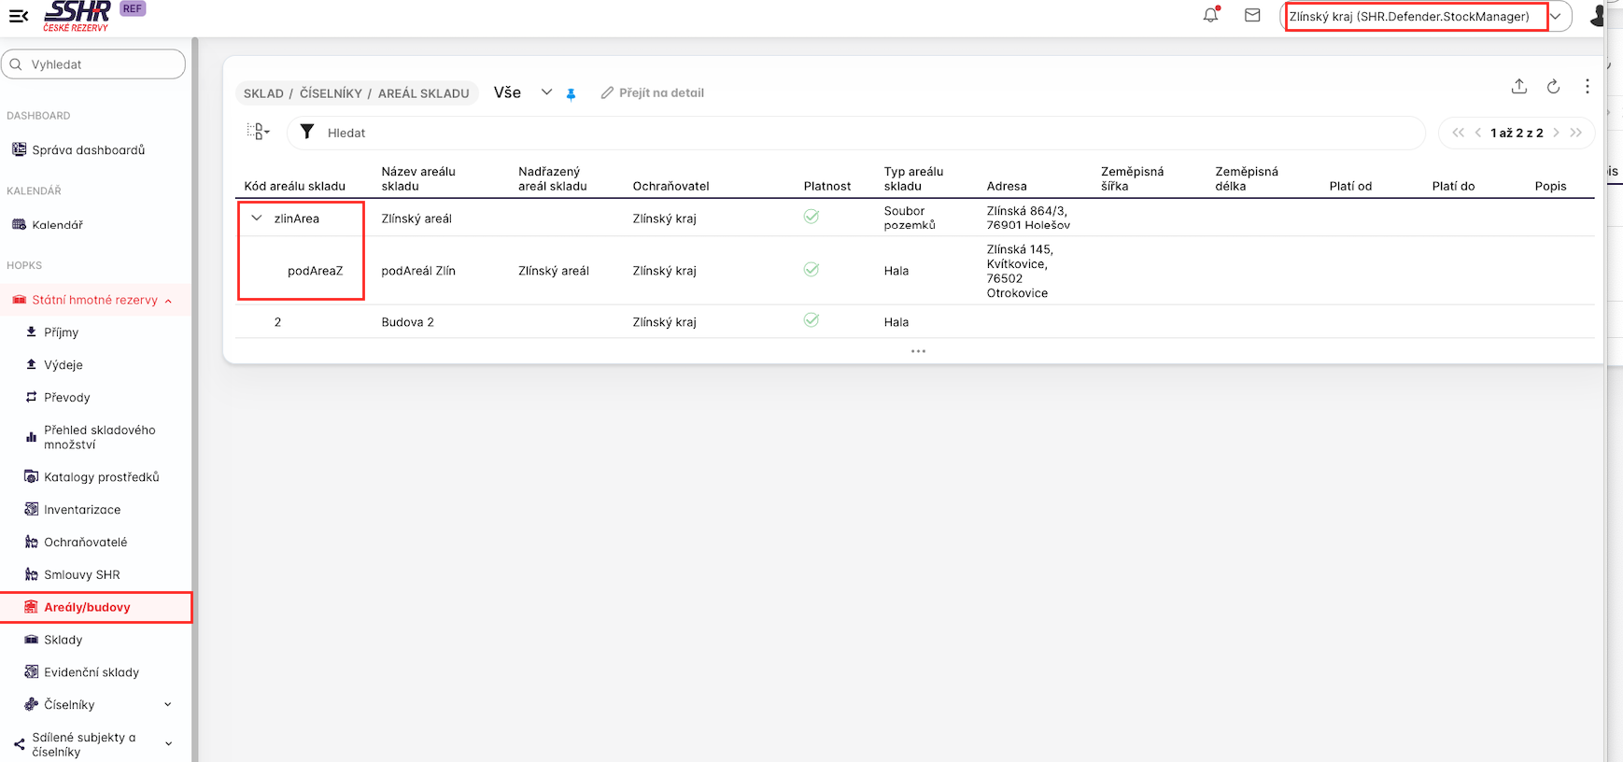Viewport: 1623px width, 762px height.
Task: Click the Vyhledat search field
Action: click(93, 64)
